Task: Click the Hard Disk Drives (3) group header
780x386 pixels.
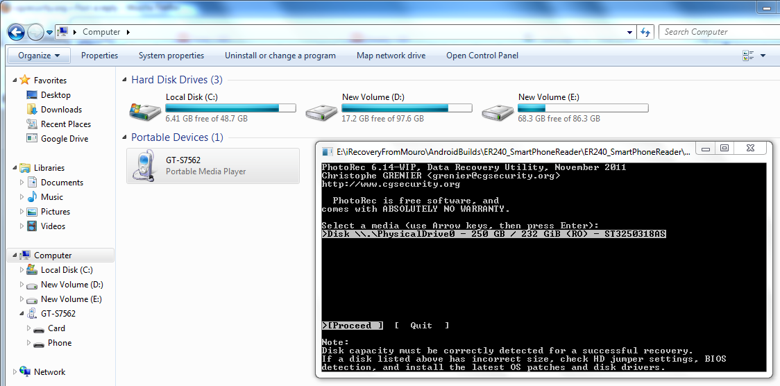Action: pos(177,80)
